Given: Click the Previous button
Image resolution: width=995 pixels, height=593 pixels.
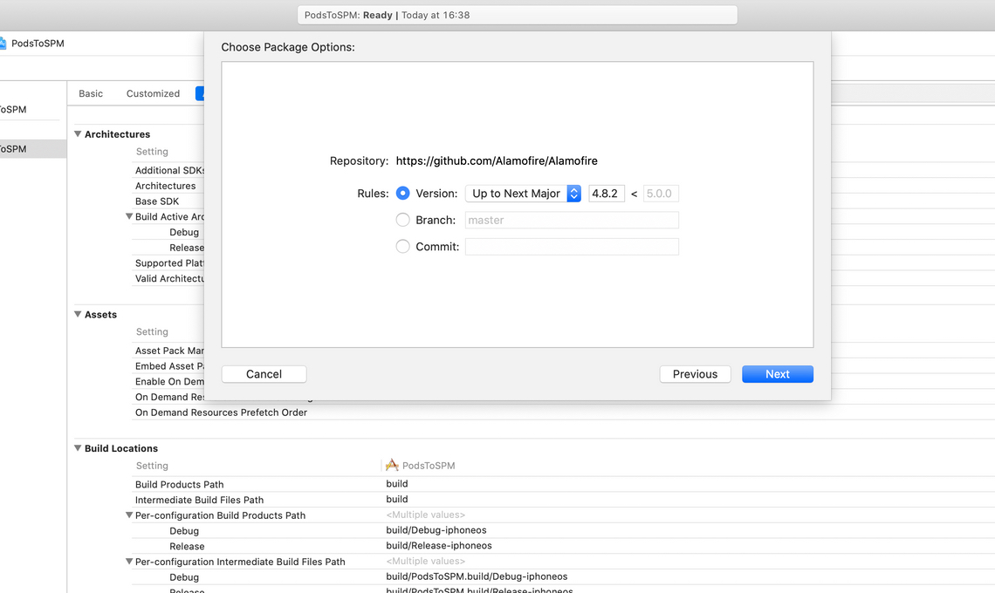Looking at the screenshot, I should (x=695, y=374).
